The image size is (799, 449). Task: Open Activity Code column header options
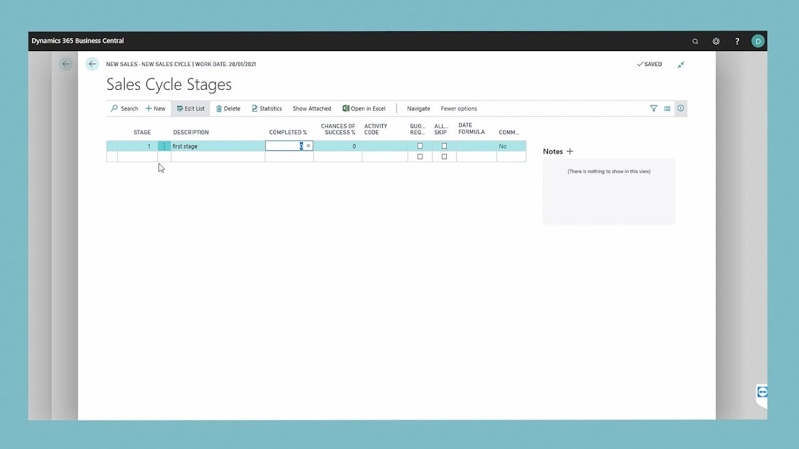(x=376, y=129)
